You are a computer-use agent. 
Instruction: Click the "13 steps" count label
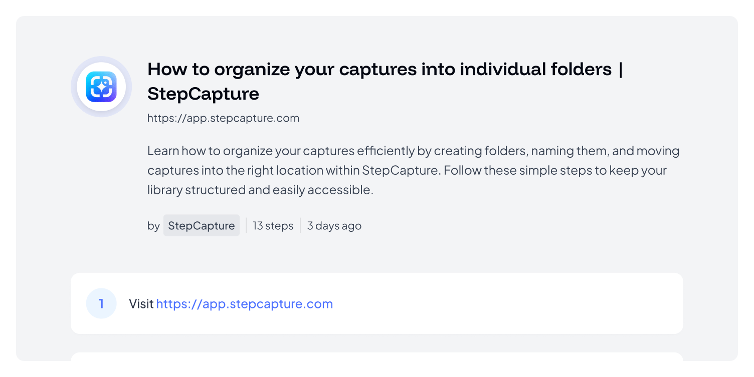273,226
